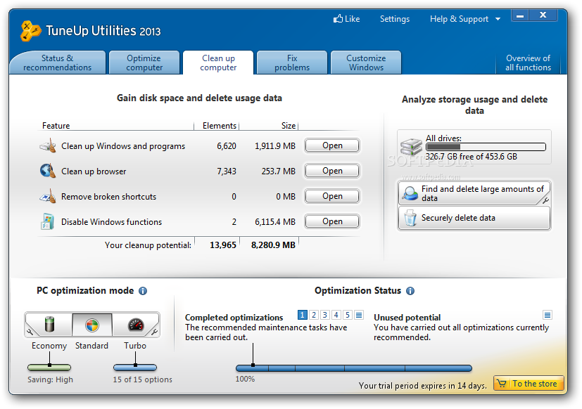This screenshot has width=582, height=409.
Task: Go to completed optimizations page 2
Action: pos(314,315)
